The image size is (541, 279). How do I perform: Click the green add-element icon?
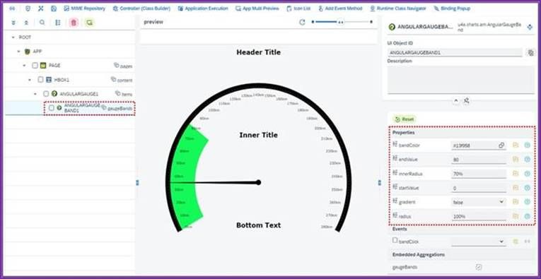[89, 23]
